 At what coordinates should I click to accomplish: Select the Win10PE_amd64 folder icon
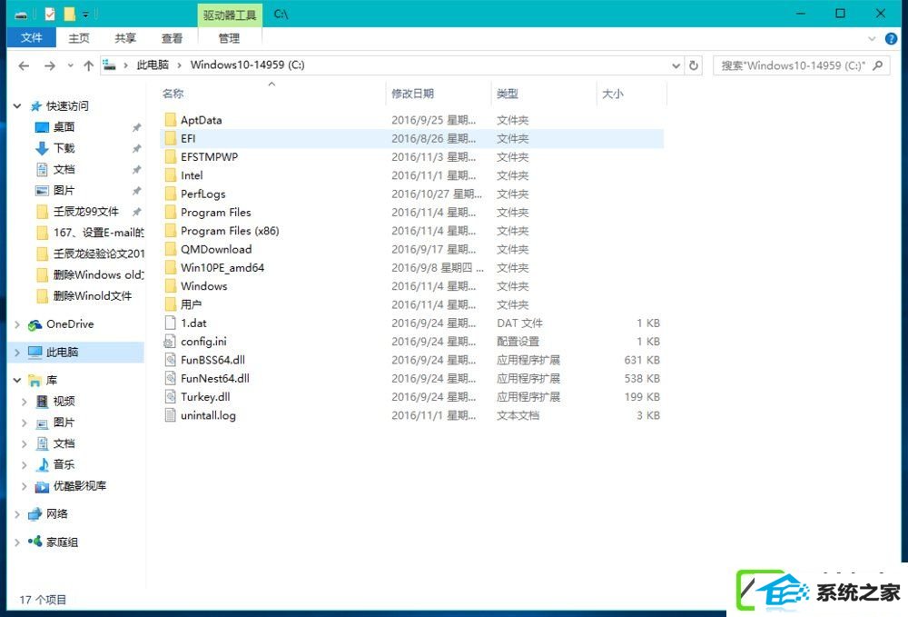tap(171, 268)
